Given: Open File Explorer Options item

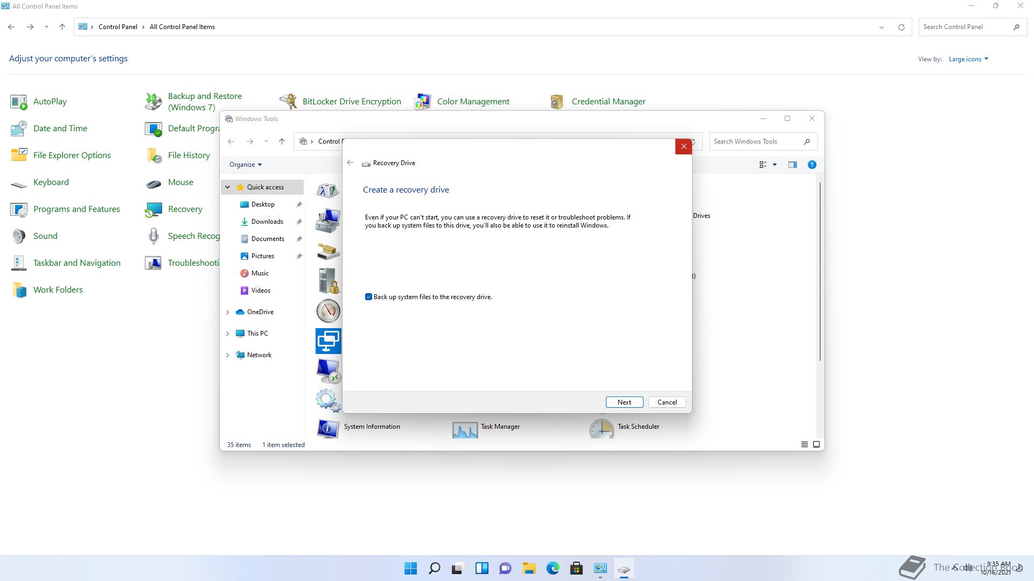Looking at the screenshot, I should (x=61, y=155).
